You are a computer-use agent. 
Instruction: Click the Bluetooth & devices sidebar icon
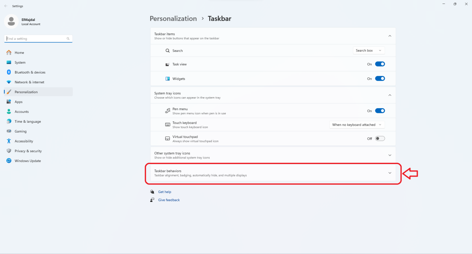click(x=9, y=72)
